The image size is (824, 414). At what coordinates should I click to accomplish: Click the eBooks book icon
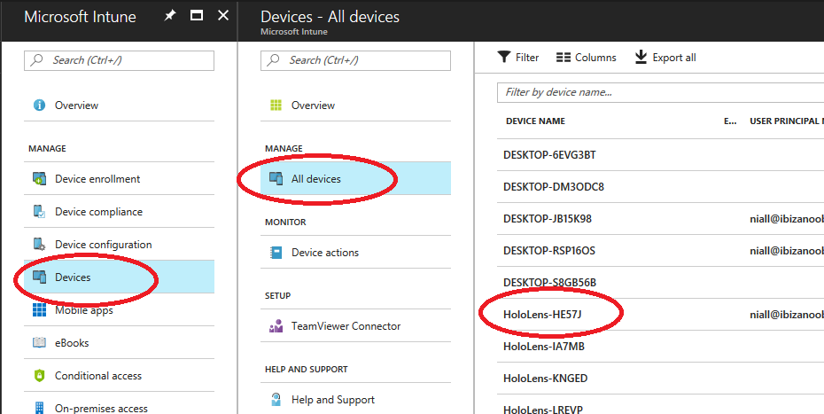[39, 342]
